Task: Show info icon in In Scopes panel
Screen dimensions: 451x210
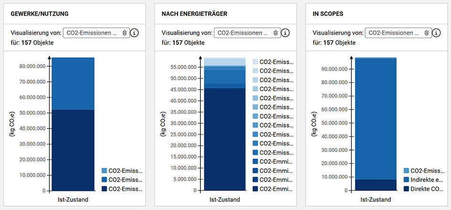Action: coord(436,33)
